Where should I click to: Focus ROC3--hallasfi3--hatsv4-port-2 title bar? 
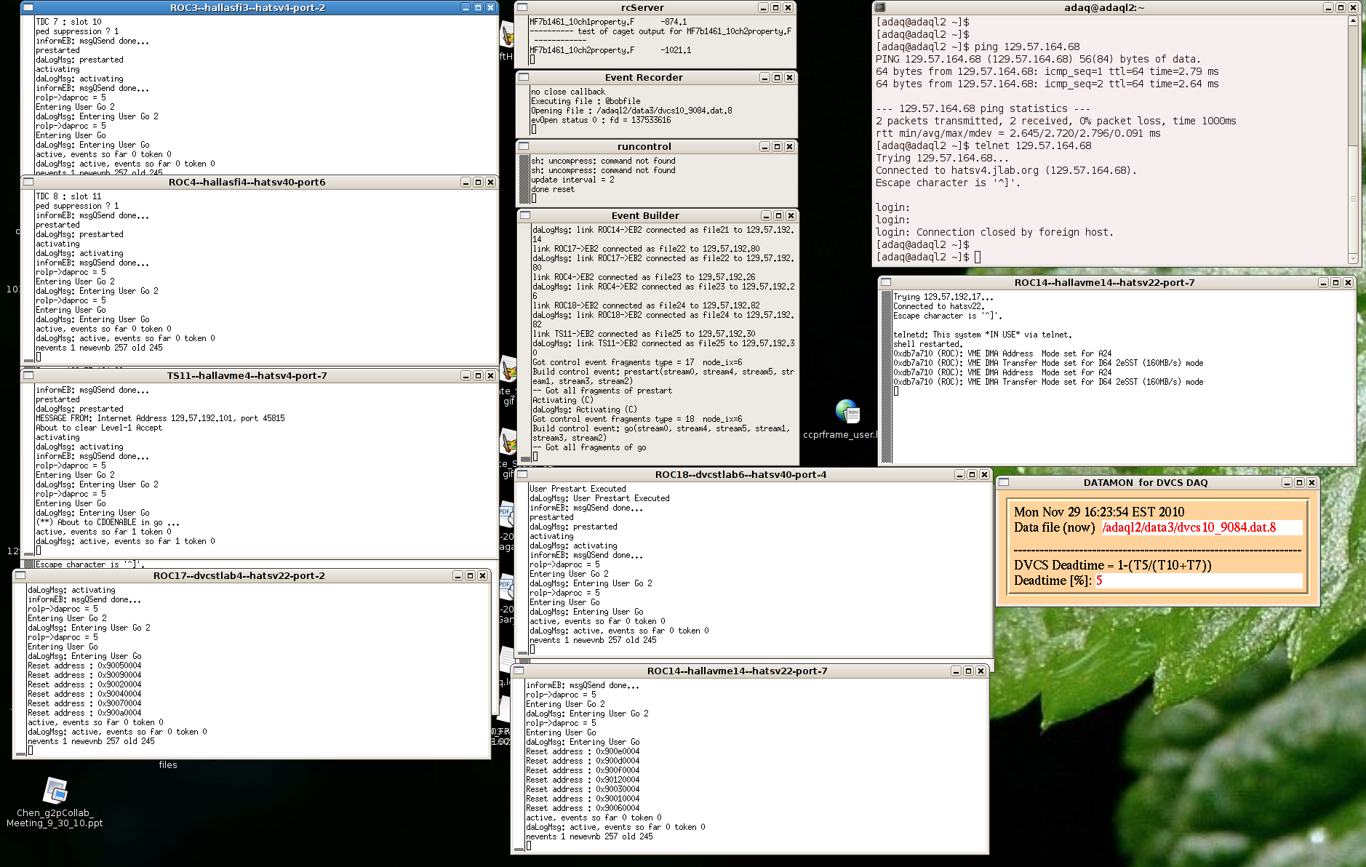[247, 7]
